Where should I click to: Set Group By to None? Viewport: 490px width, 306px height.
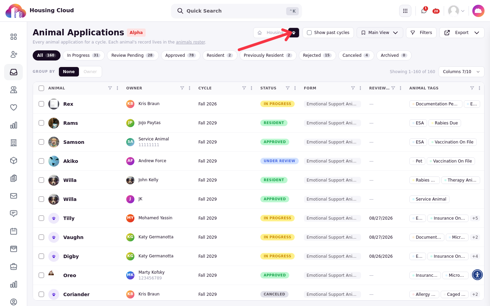(69, 72)
